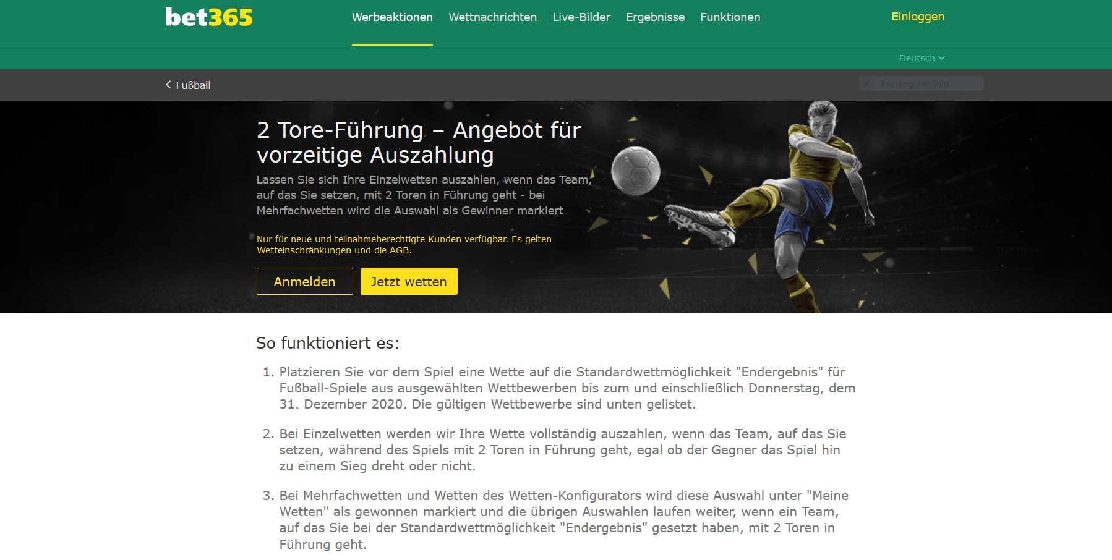Image resolution: width=1112 pixels, height=560 pixels.
Task: Click the bet365 logo
Action: coord(209,17)
